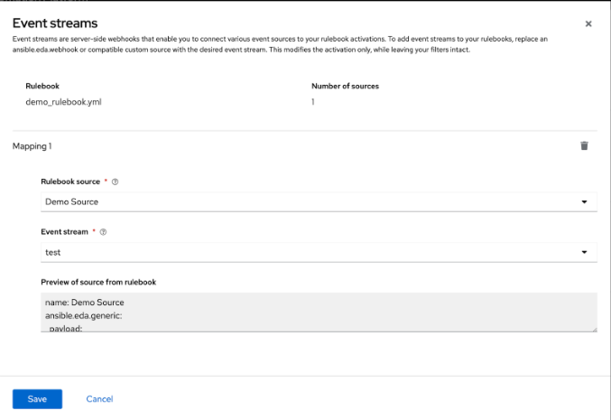This screenshot has width=611, height=420.
Task: Click the Event stream field label
Action: [x=63, y=232]
